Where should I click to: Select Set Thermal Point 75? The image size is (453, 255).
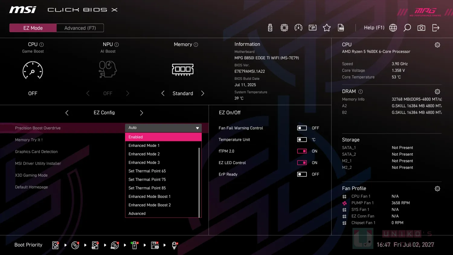(x=162, y=179)
